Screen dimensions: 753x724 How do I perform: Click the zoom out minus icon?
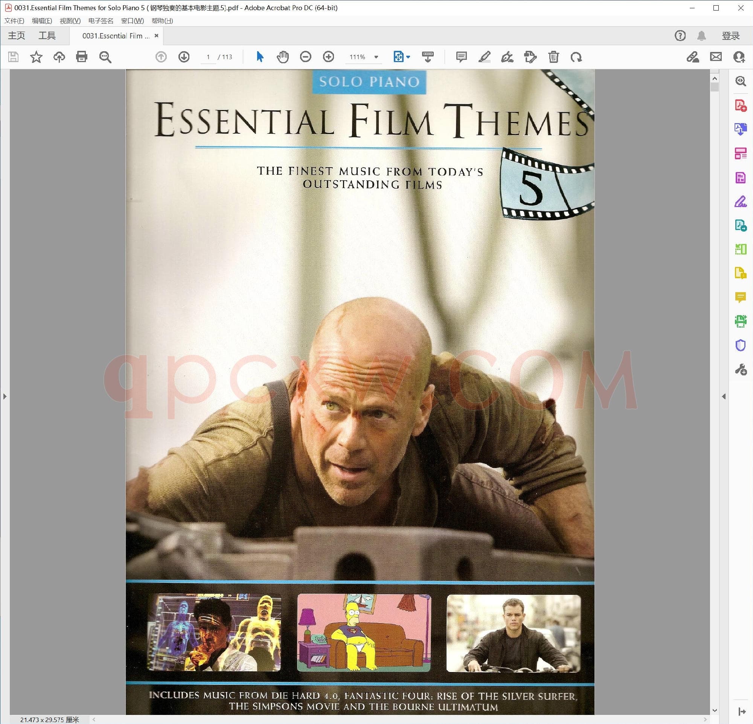(305, 57)
